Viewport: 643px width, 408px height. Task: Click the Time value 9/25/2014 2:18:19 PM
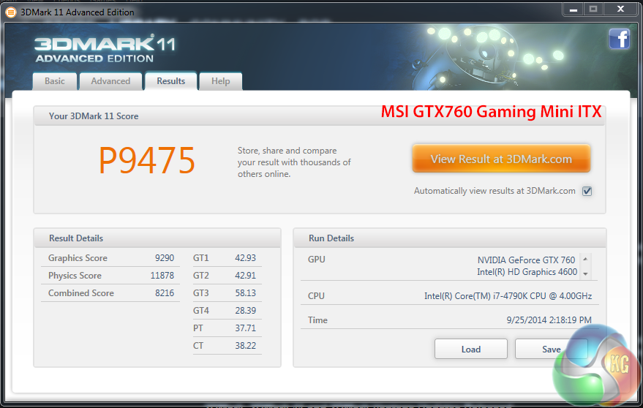click(x=549, y=320)
